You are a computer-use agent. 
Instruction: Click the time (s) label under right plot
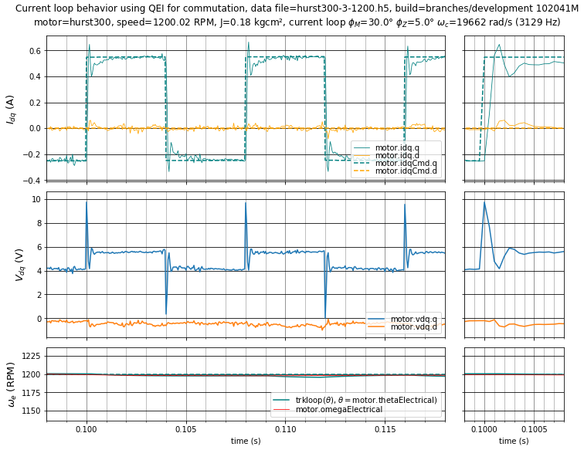(514, 441)
